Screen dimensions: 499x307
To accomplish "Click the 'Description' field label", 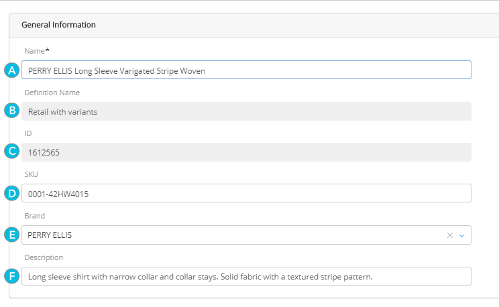I will click(44, 257).
